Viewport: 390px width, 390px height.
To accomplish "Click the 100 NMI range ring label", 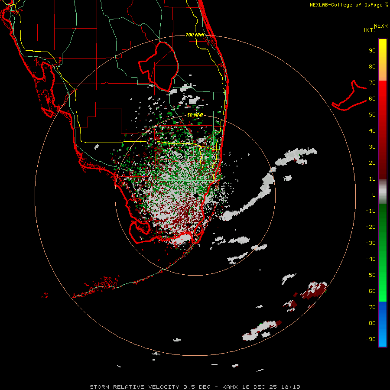I will [195, 35].
